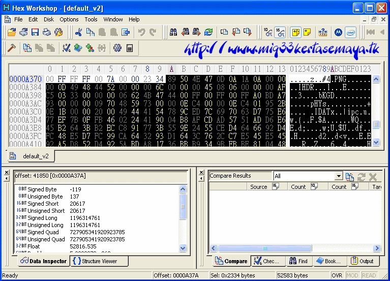Click the Insert file icon with blue arrow

coord(126,32)
